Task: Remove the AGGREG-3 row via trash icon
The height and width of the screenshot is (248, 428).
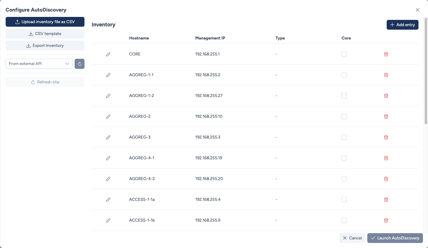Action: [386, 137]
